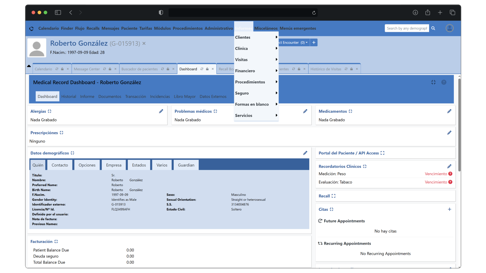This screenshot has height=273, width=486.
Task: Expand the Portal del Paciente section
Action: click(x=382, y=153)
